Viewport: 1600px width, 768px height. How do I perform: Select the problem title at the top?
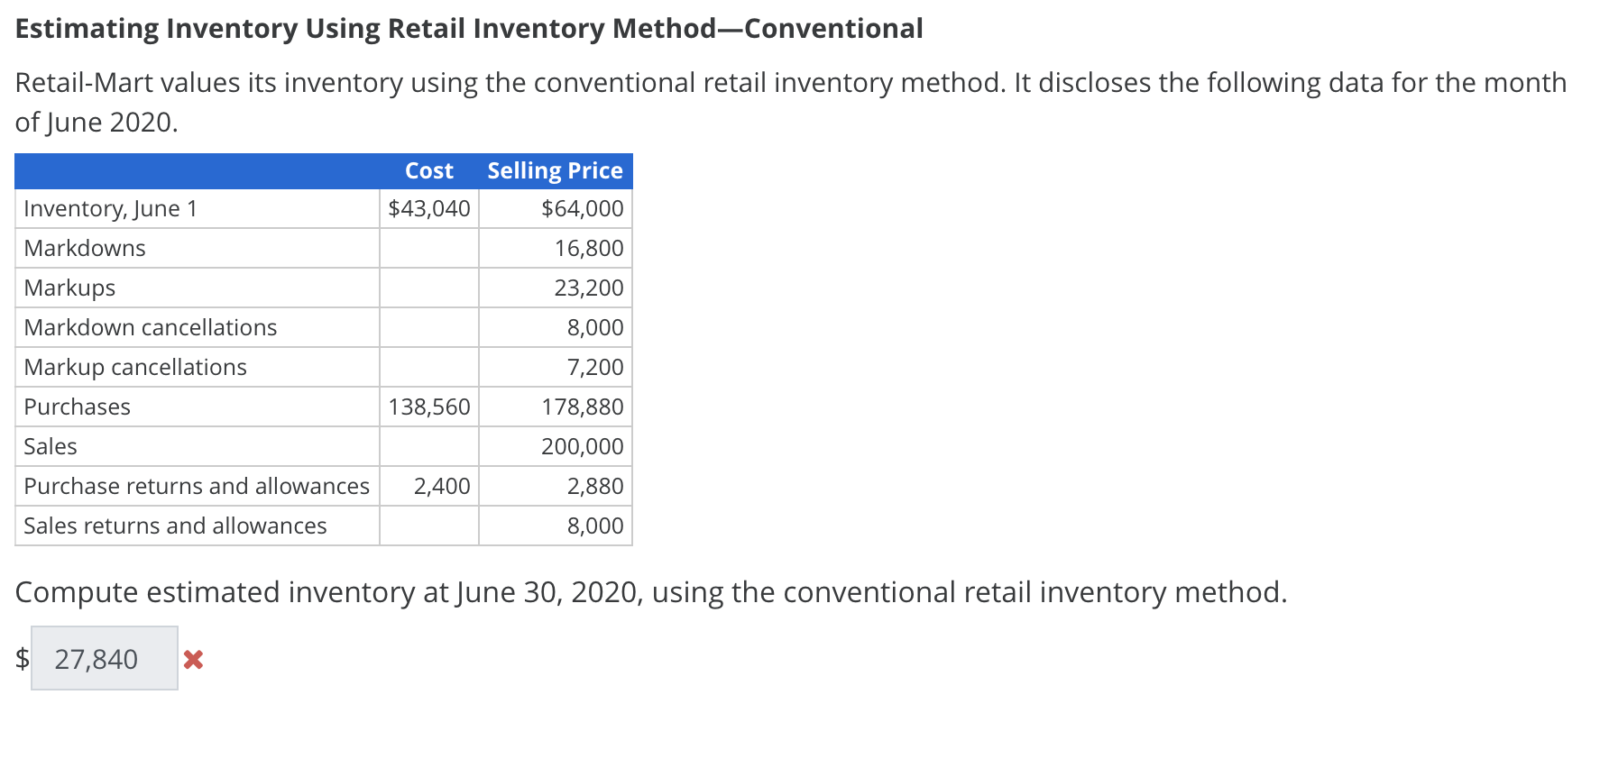469,28
